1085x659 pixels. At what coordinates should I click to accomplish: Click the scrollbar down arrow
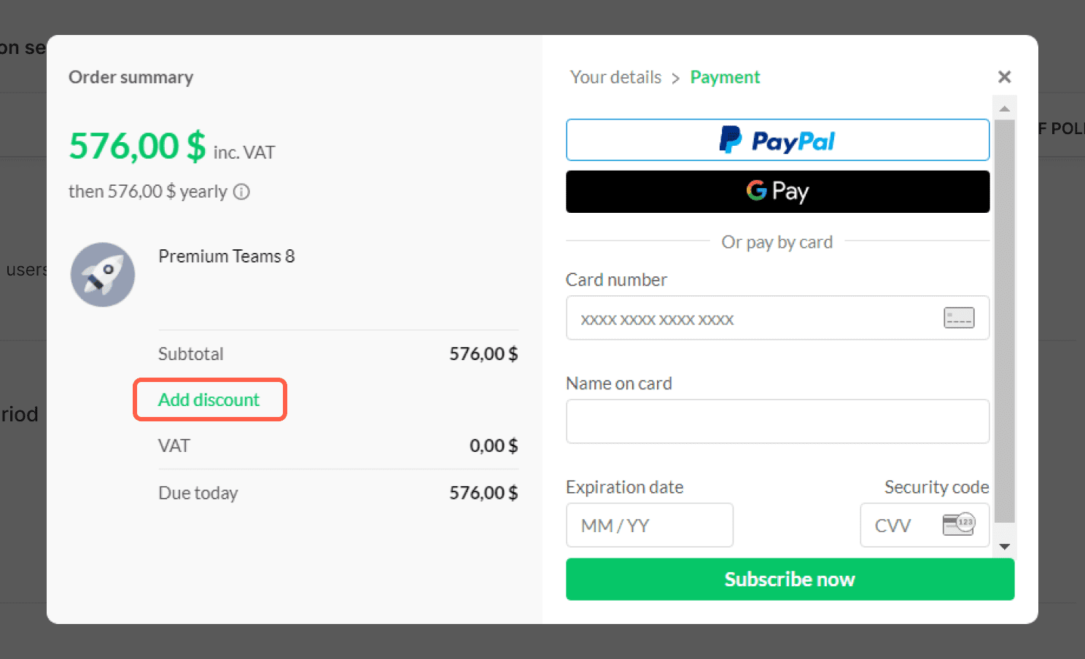coord(1005,546)
